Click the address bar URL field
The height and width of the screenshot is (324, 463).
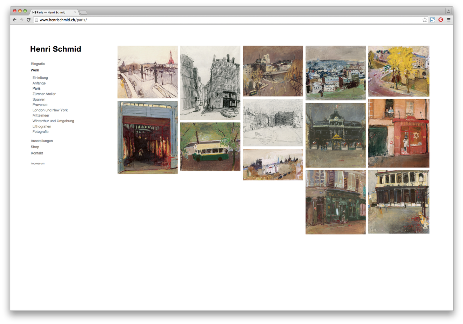coord(228,20)
